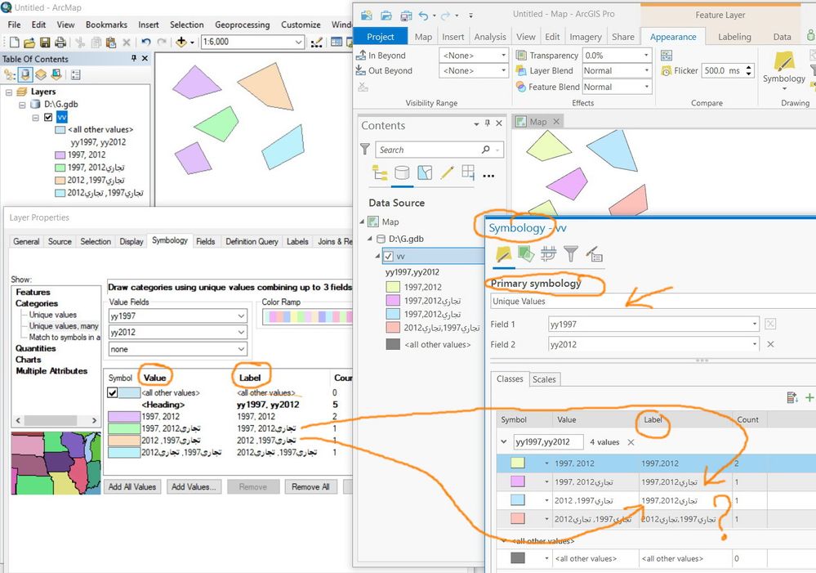Screen dimensions: 816x573
Task: Click green plus Add unlisted values icon
Action: [x=809, y=398]
